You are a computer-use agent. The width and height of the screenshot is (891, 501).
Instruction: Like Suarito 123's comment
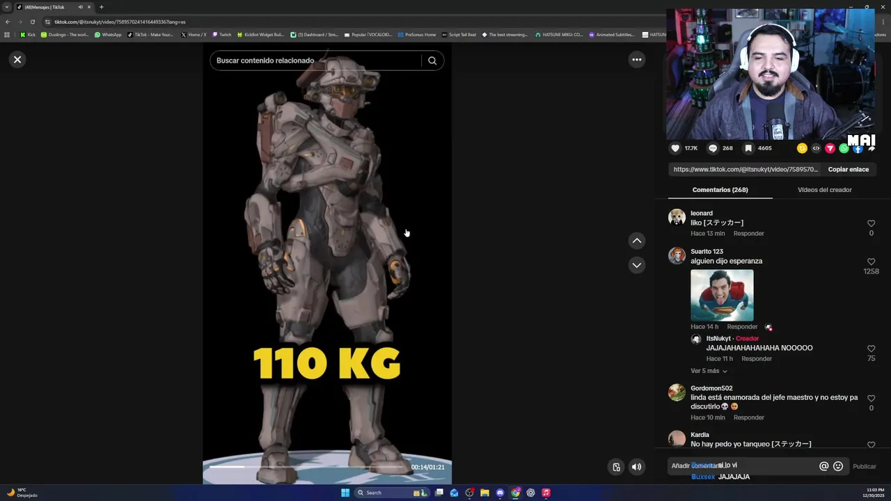[871, 262]
